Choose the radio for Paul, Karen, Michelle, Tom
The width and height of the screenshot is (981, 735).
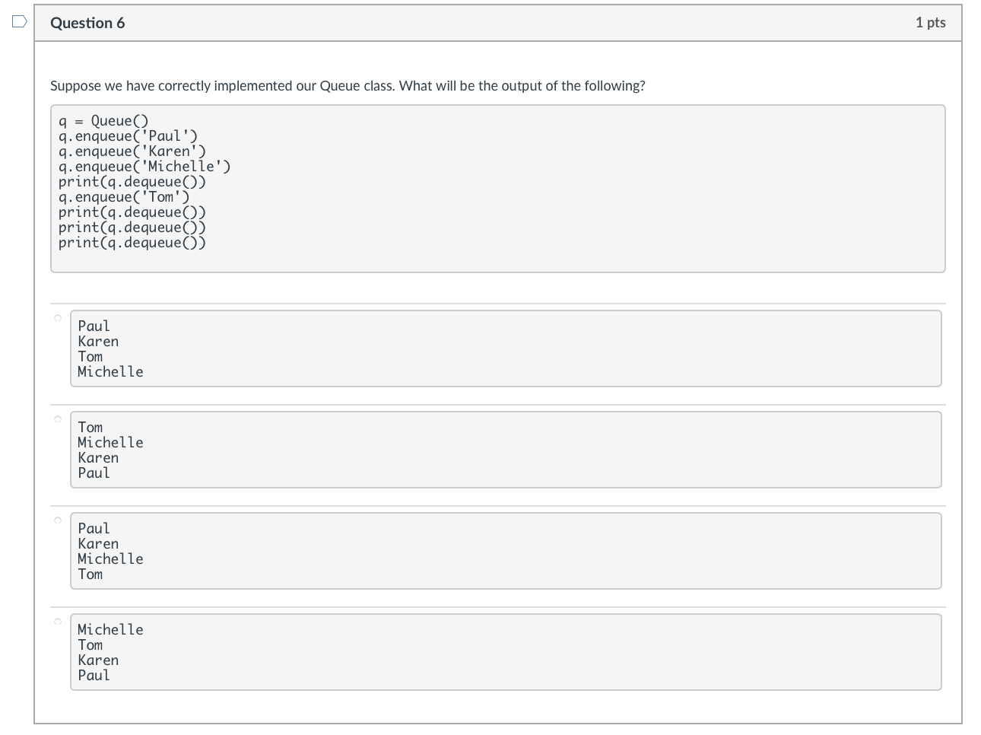click(58, 520)
